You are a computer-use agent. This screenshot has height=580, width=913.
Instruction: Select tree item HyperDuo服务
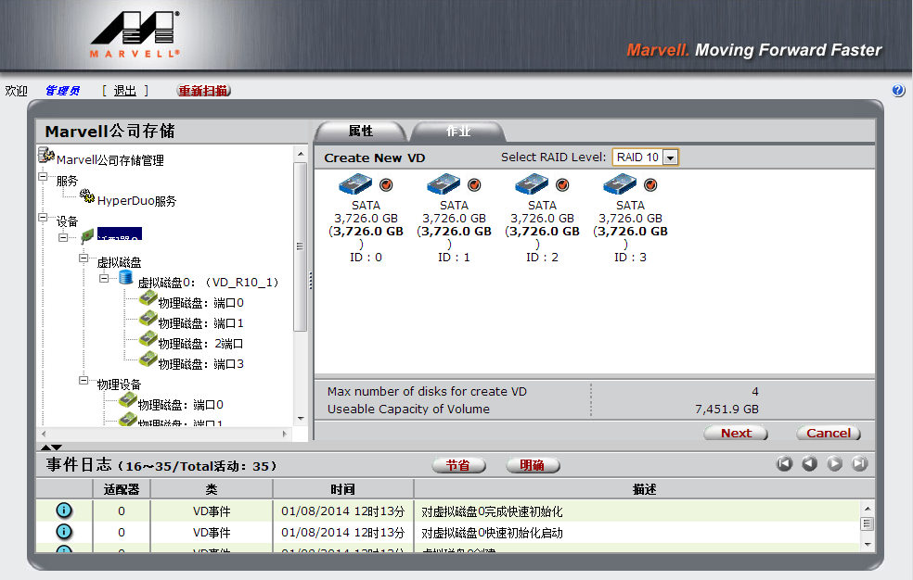[136, 201]
